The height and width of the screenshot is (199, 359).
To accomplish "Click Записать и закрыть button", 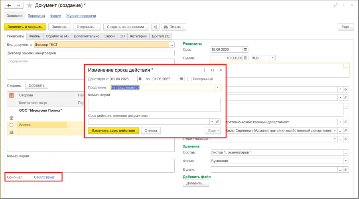I will [25, 27].
